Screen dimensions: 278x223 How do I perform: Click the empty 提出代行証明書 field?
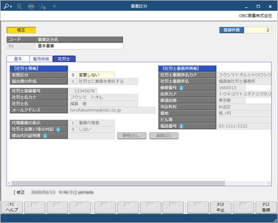click(91, 136)
